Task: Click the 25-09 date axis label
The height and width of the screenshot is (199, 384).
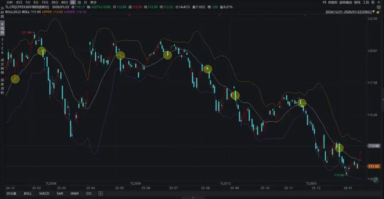Action: (234, 188)
